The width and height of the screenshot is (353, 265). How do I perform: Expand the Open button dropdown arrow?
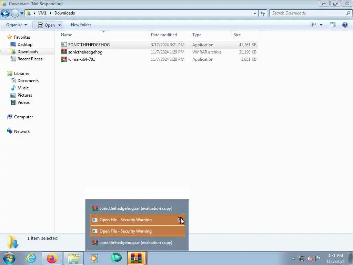(59, 25)
